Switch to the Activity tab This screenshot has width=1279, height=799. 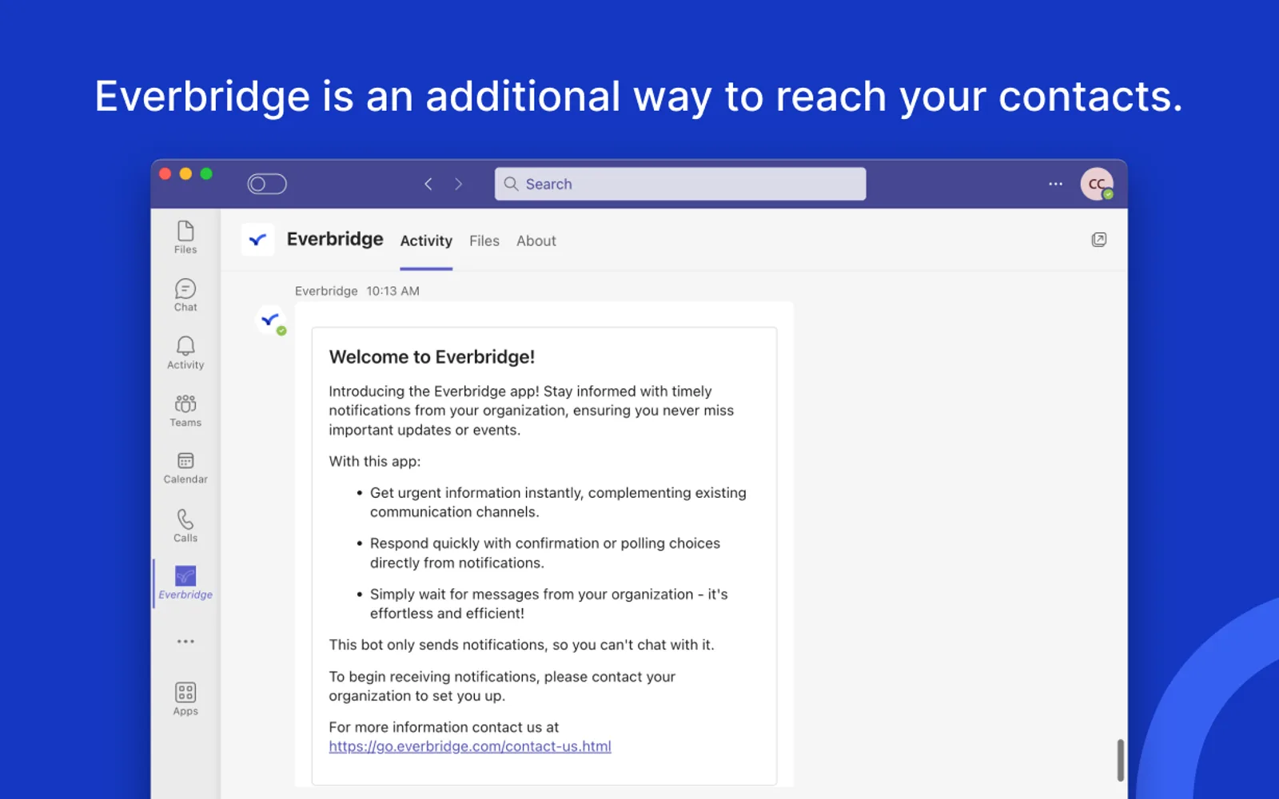(x=426, y=240)
